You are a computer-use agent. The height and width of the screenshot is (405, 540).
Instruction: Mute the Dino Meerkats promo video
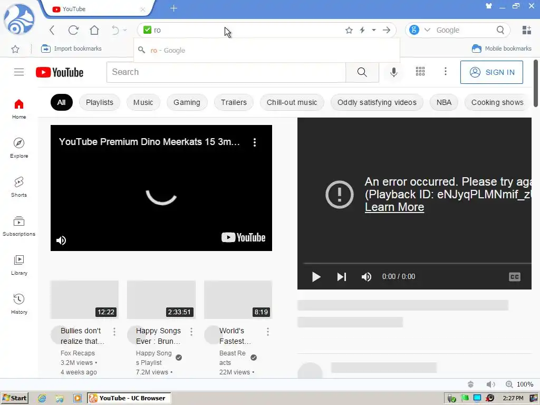[x=61, y=240]
